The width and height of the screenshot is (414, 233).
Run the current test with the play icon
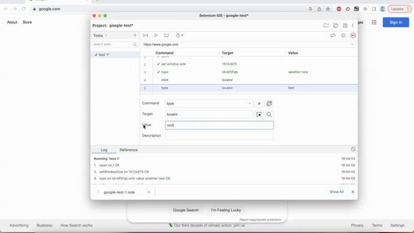tap(156, 36)
